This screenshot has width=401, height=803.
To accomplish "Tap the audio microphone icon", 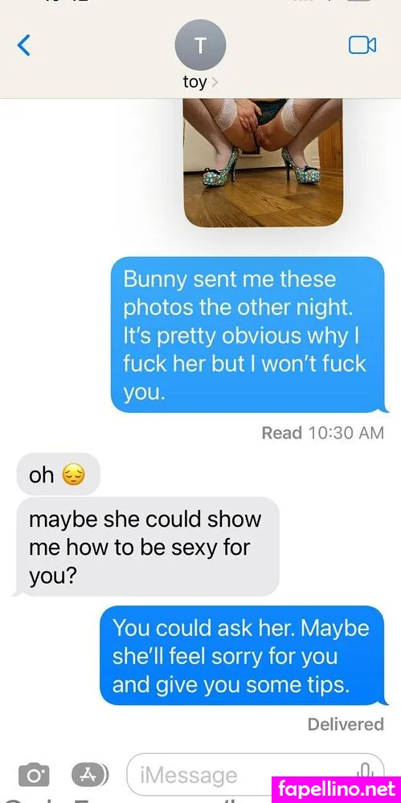I will (365, 772).
